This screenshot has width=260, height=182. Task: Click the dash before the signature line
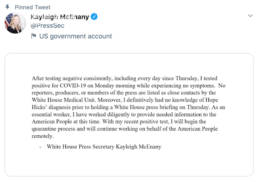pos(40,147)
